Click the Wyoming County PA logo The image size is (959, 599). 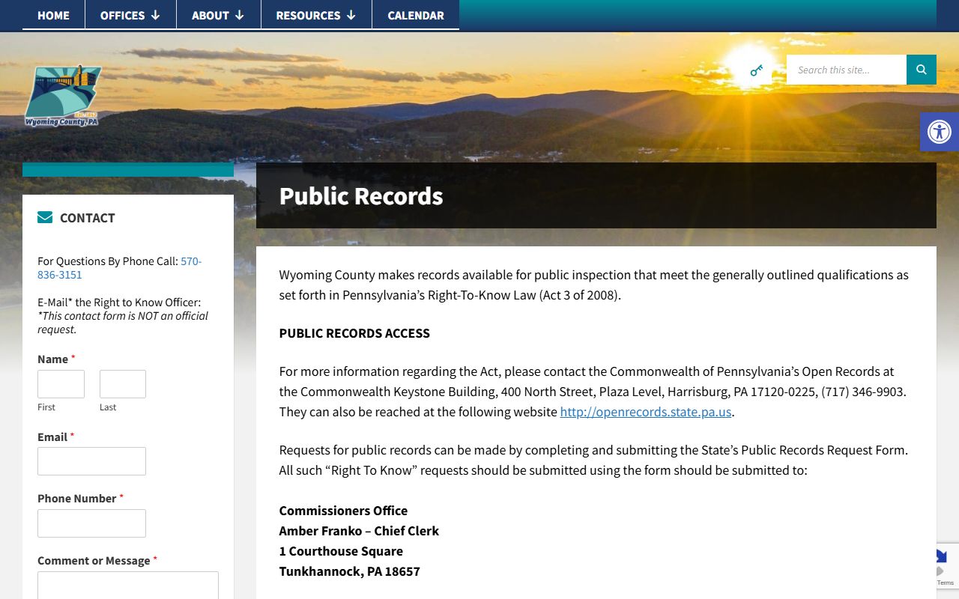63,96
